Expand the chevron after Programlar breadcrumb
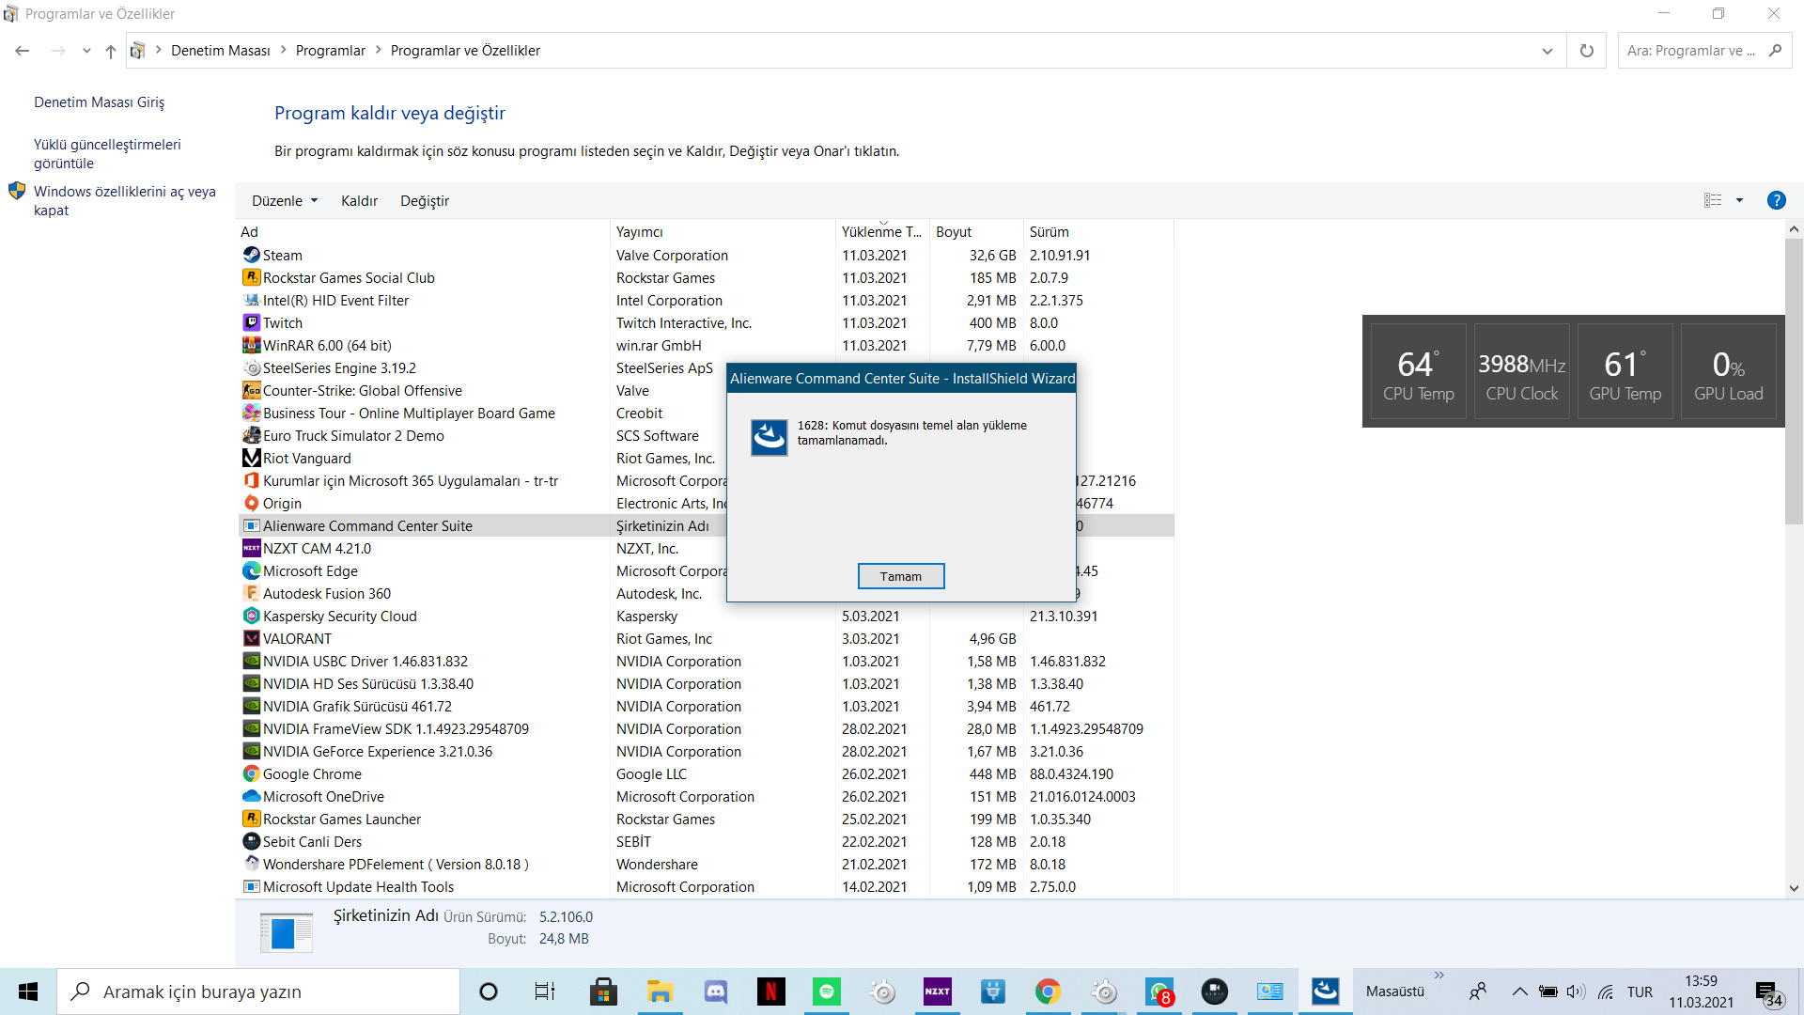 pyautogui.click(x=379, y=50)
